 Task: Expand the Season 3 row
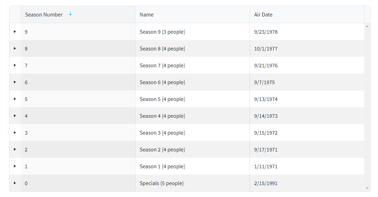pos(15,133)
